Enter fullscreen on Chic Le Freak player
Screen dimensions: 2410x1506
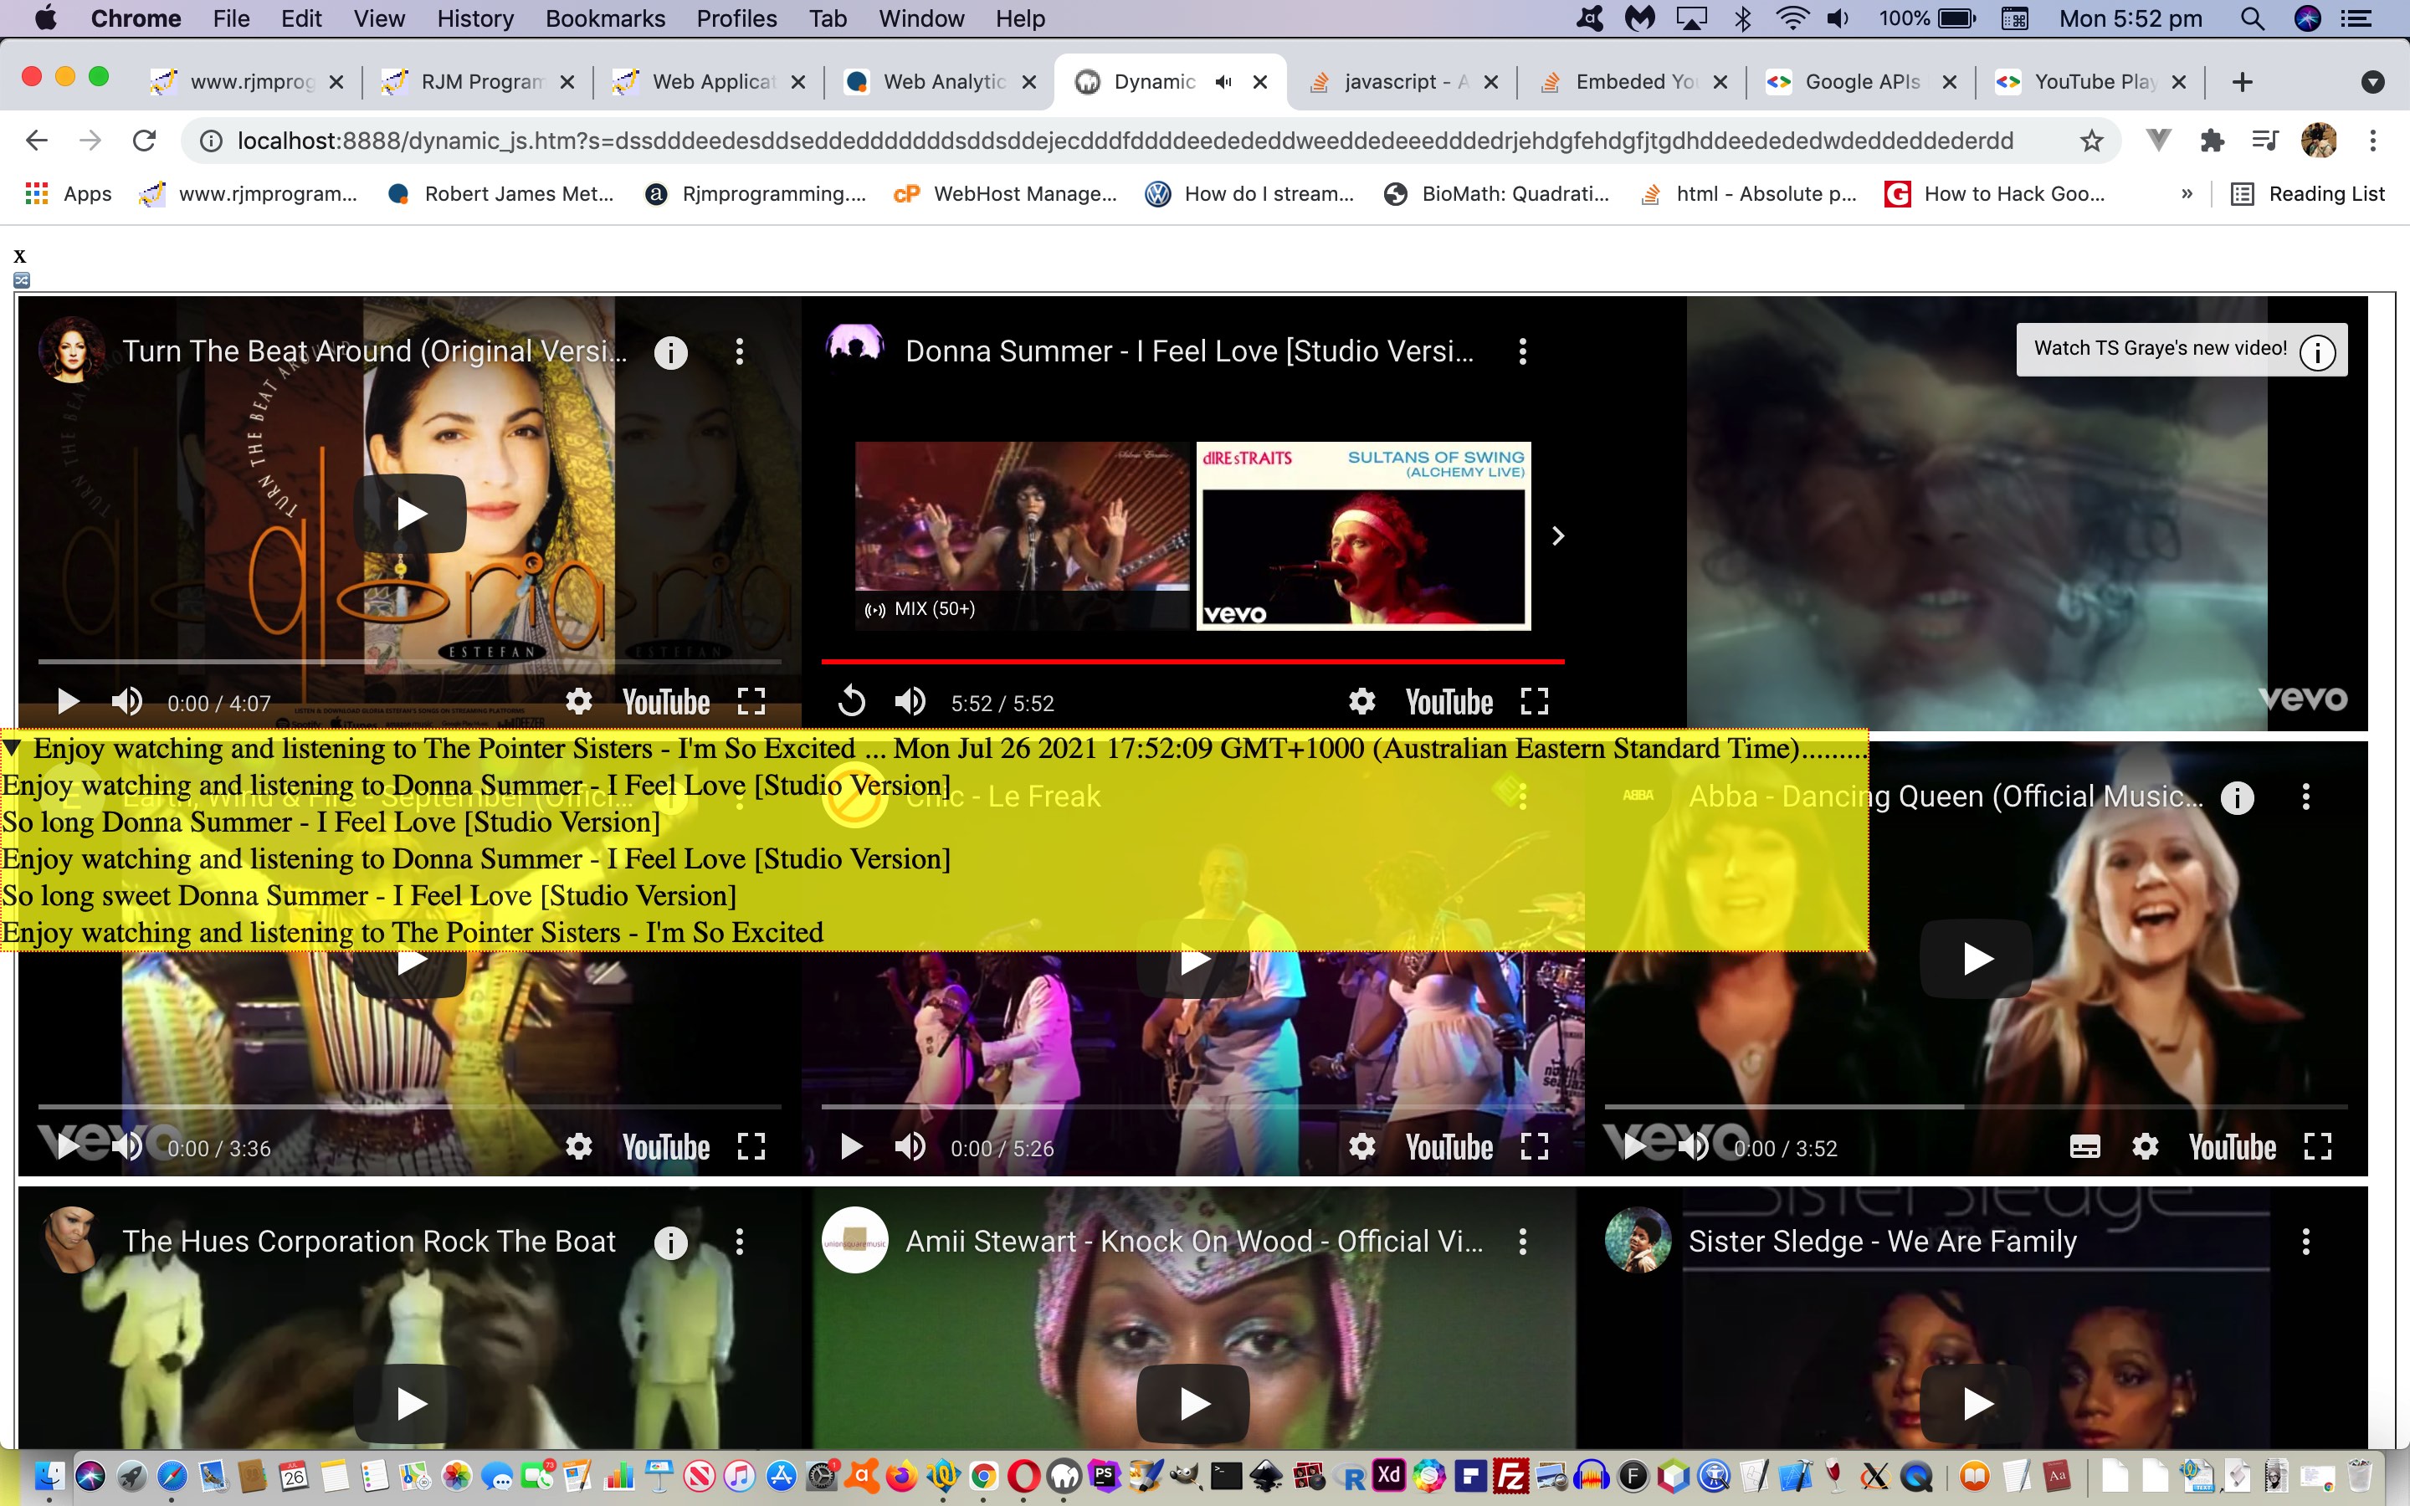[1535, 1147]
